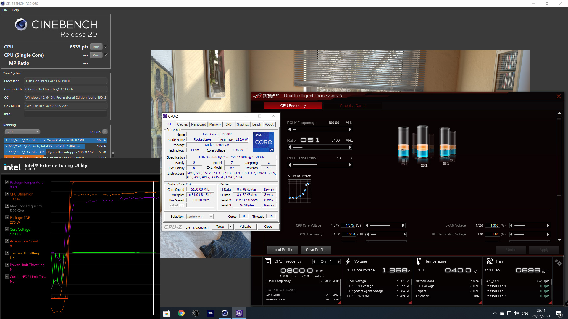
Task: Open the notification center icon
Action: (559, 313)
